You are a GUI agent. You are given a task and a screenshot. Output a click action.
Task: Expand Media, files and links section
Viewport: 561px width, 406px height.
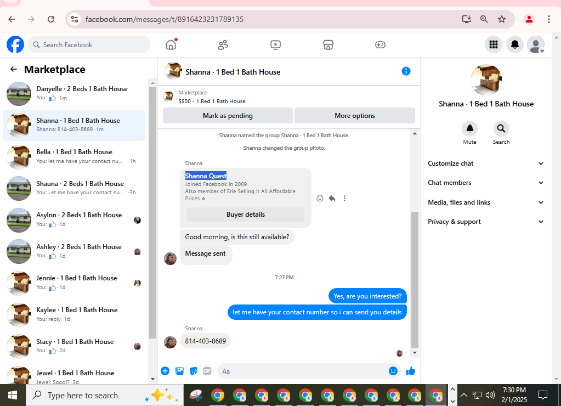[486, 202]
